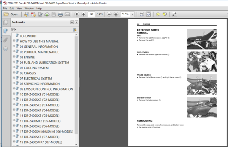Zoom out with the minus button

[x=109, y=14]
